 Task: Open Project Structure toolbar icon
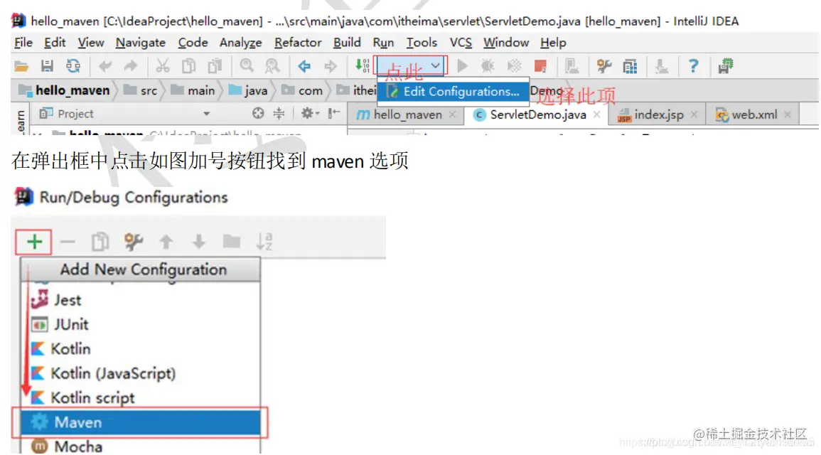click(x=630, y=66)
